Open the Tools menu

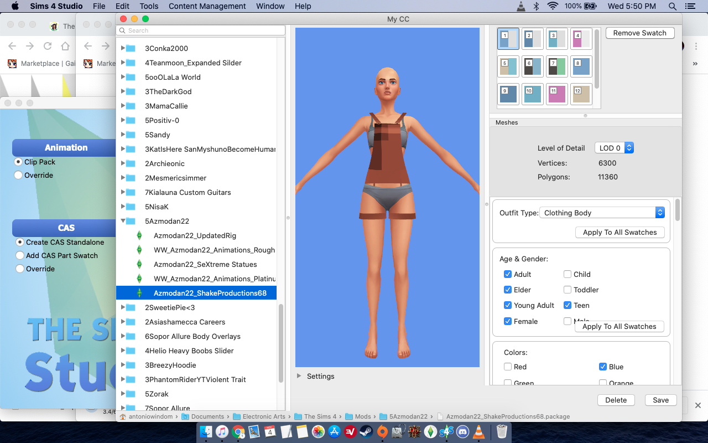[149, 6]
